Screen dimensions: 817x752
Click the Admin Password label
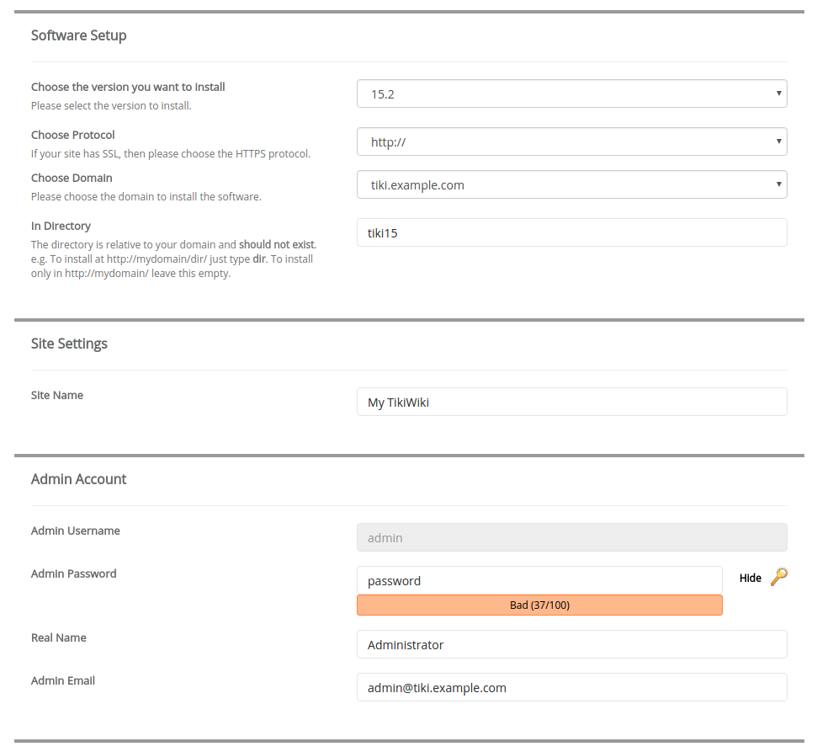point(74,573)
